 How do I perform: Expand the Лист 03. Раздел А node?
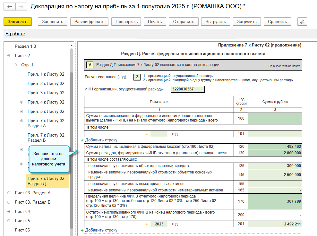[9, 193]
